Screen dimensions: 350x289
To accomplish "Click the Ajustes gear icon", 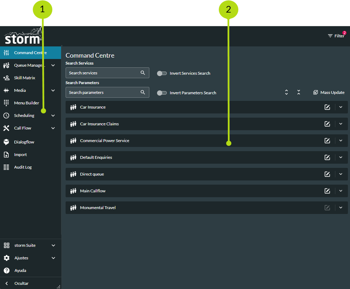I will pyautogui.click(x=7, y=258).
